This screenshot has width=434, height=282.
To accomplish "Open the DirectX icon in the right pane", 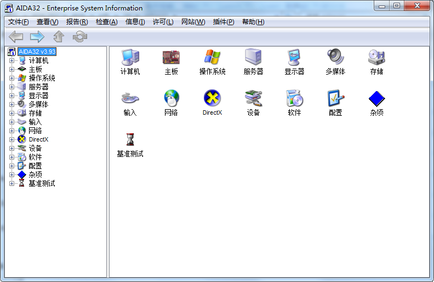I will pyautogui.click(x=212, y=98).
